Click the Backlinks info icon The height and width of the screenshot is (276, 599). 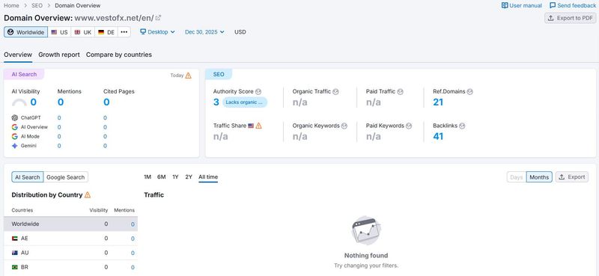point(462,126)
